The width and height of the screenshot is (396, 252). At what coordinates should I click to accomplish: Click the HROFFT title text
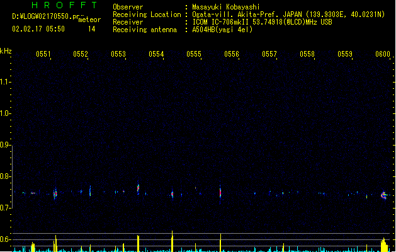65,5
